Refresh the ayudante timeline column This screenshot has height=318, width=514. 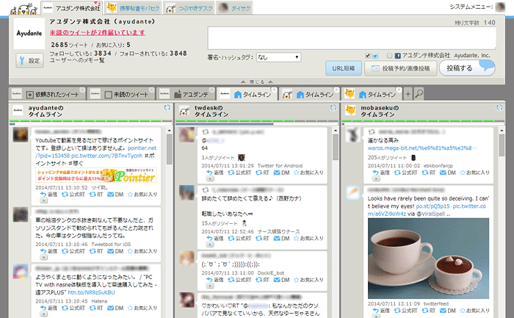[167, 107]
